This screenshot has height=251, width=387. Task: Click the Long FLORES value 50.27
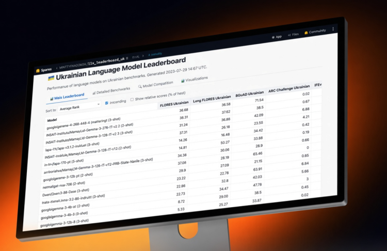pos(225,143)
